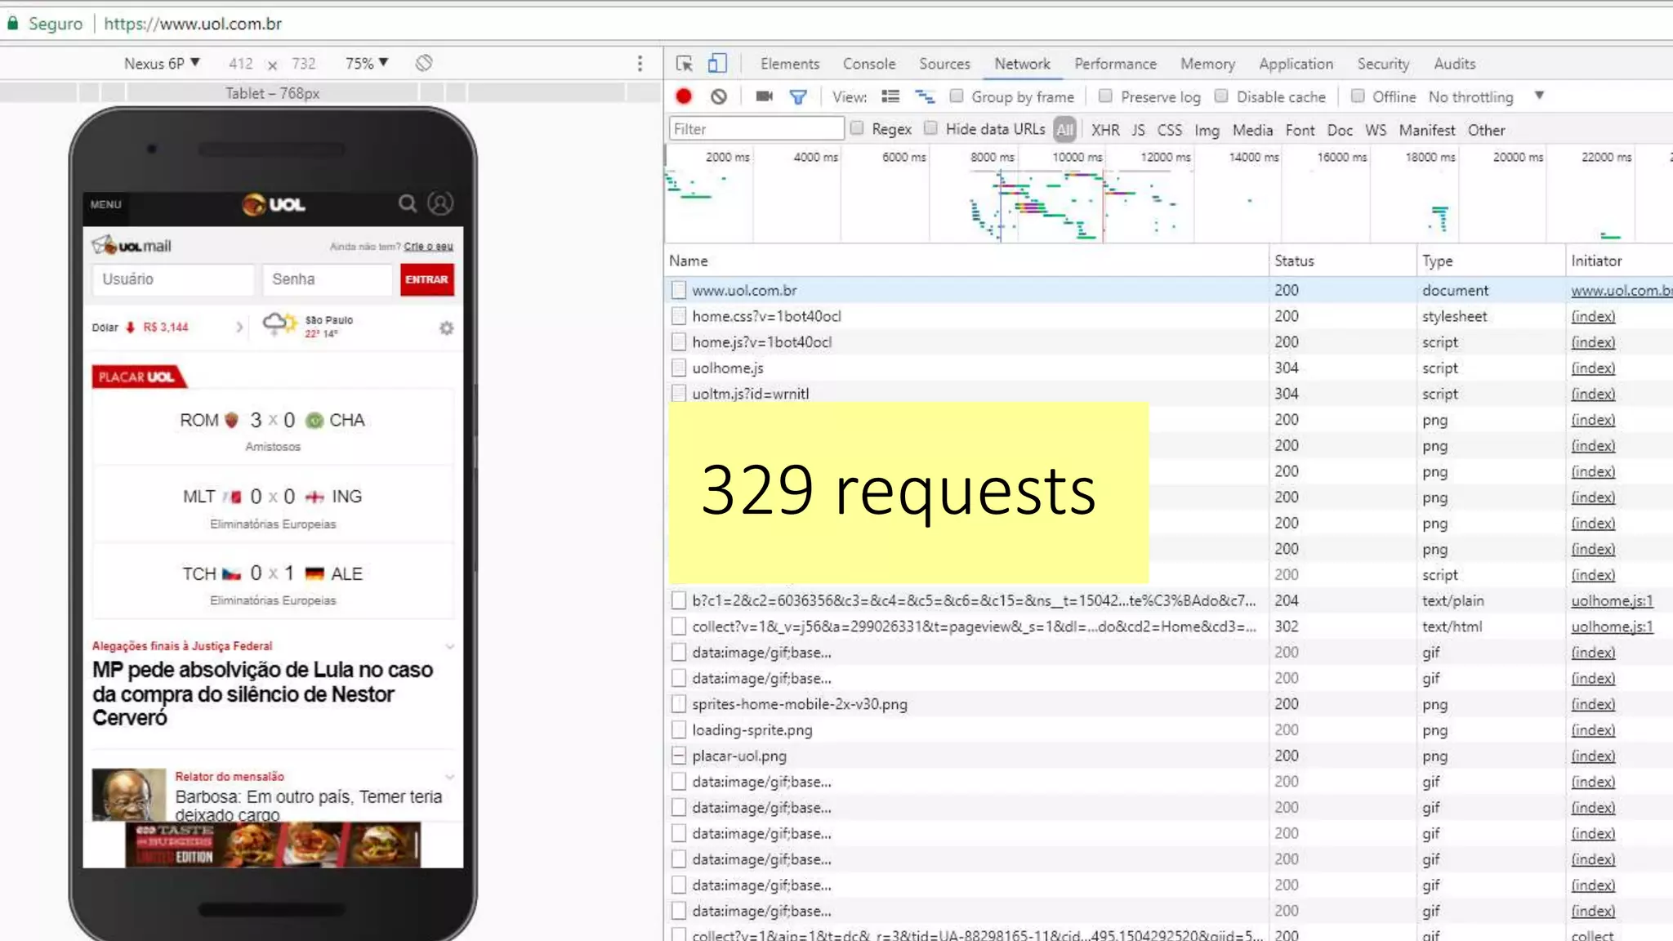Filter requests by XHR type
The width and height of the screenshot is (1673, 941).
(1105, 130)
